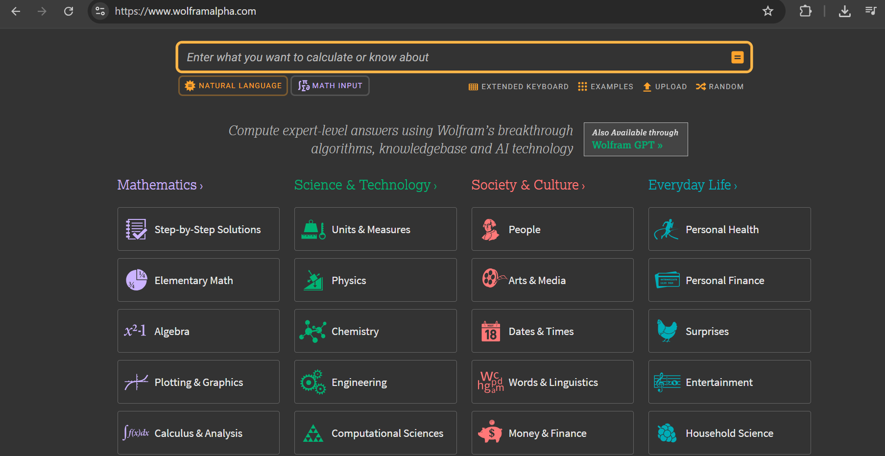
Task: Open the media control playlist icon
Action: pyautogui.click(x=871, y=11)
